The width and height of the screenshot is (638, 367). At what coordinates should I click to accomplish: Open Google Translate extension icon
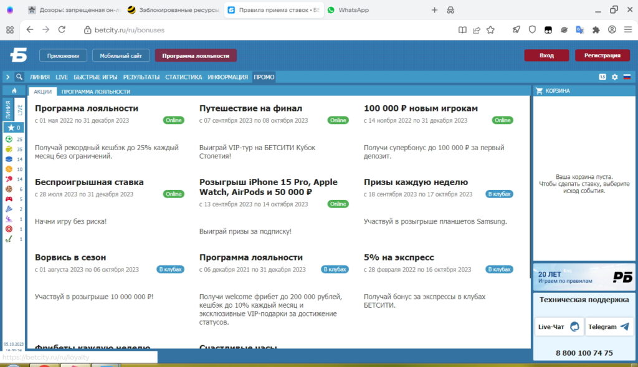[580, 30]
